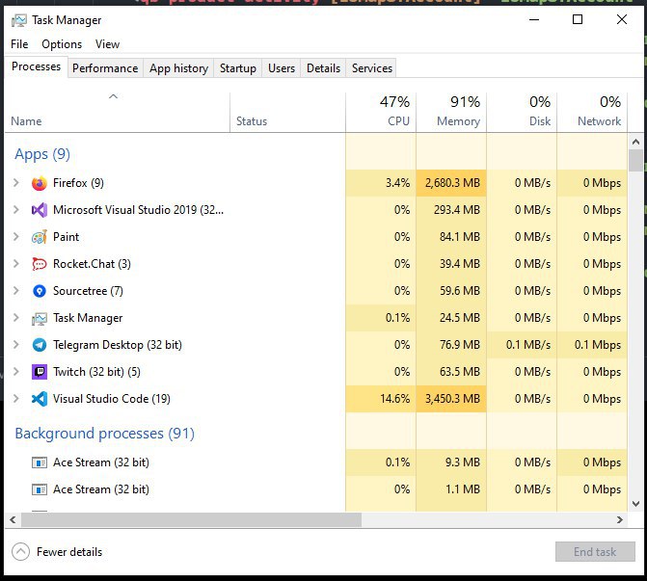647x581 pixels.
Task: Expand the Sourcetree (7) process group
Action: [x=16, y=291]
